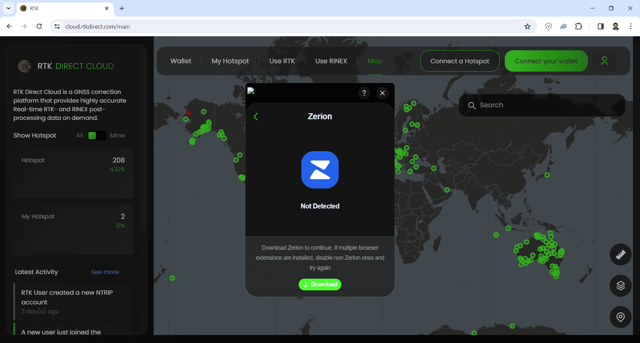Open the tab search dropdown arrow
640x343 pixels.
tap(8, 8)
